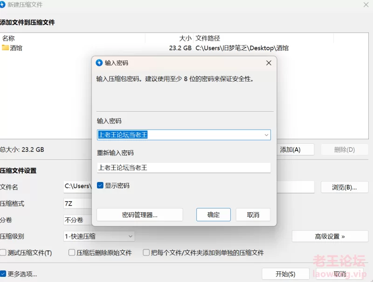Close the 新建压缩文件 window
The width and height of the screenshot is (373, 282).
click(x=366, y=5)
